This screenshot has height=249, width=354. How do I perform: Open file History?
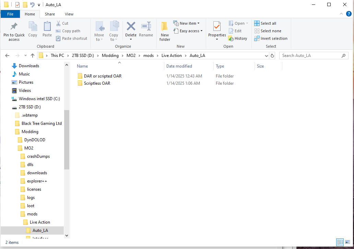tap(238, 38)
